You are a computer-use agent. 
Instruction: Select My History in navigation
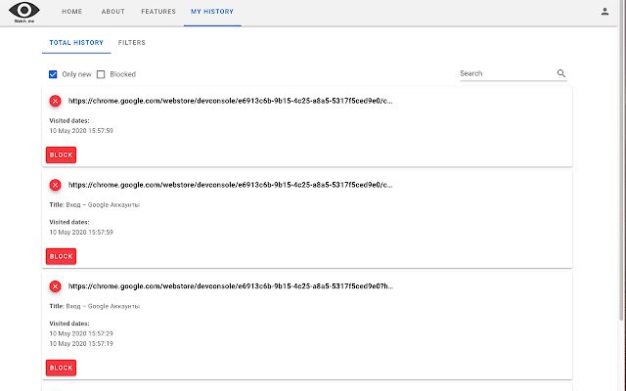tap(212, 12)
